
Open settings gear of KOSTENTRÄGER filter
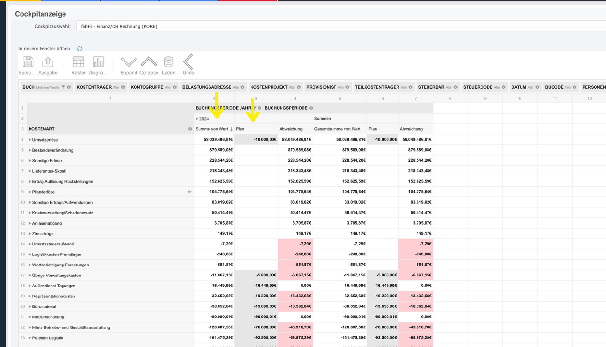click(123, 87)
